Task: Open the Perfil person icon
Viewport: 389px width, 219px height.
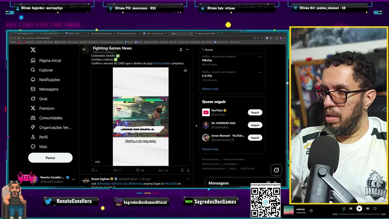Action: point(33,137)
